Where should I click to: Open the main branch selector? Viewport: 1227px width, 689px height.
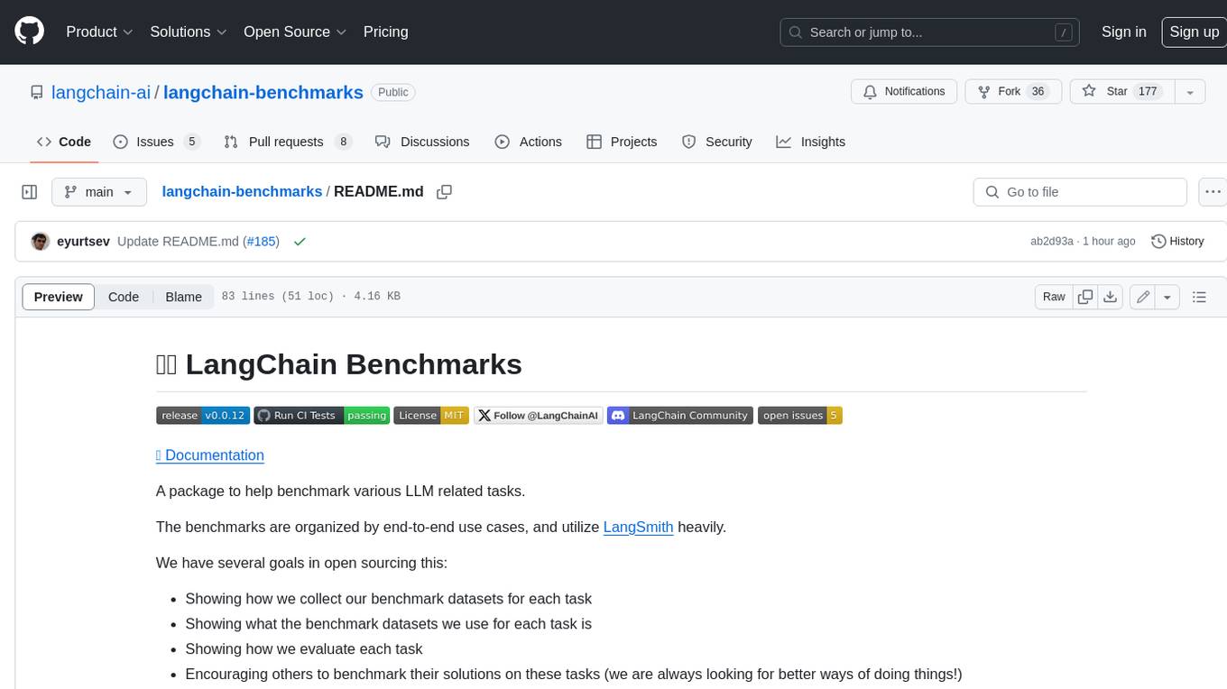[x=98, y=192]
